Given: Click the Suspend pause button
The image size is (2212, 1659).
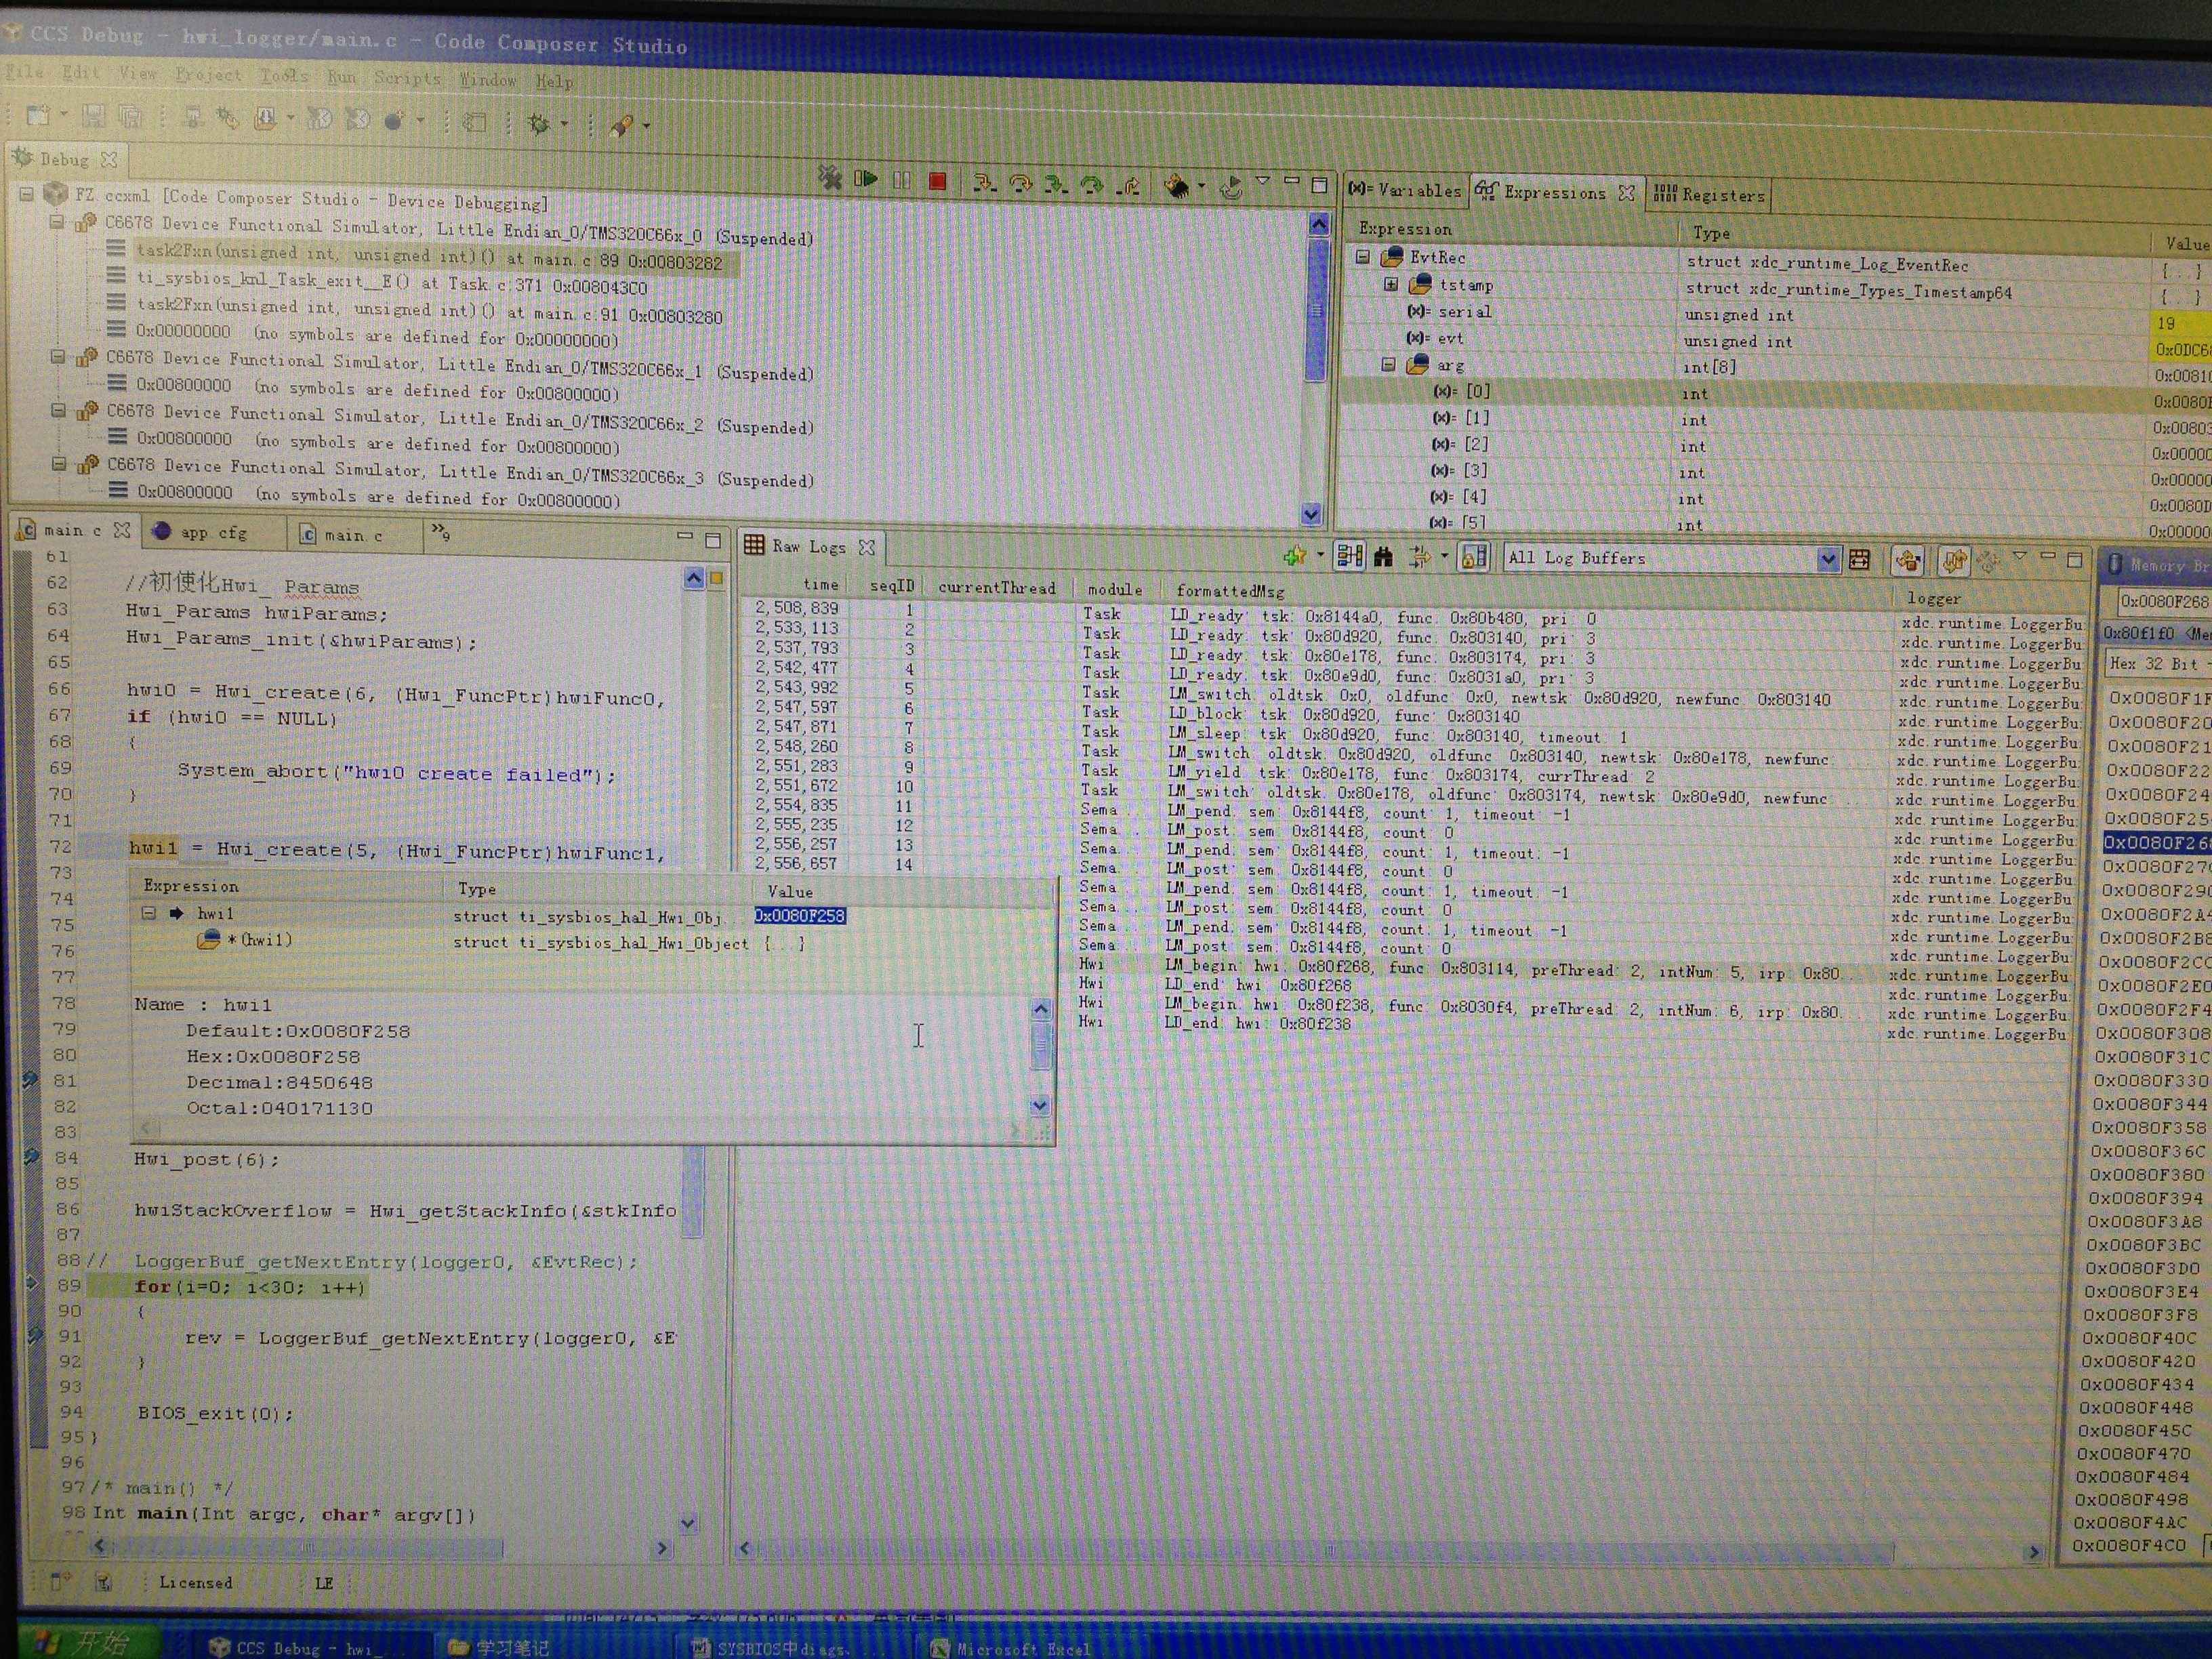Looking at the screenshot, I should coord(901,180).
